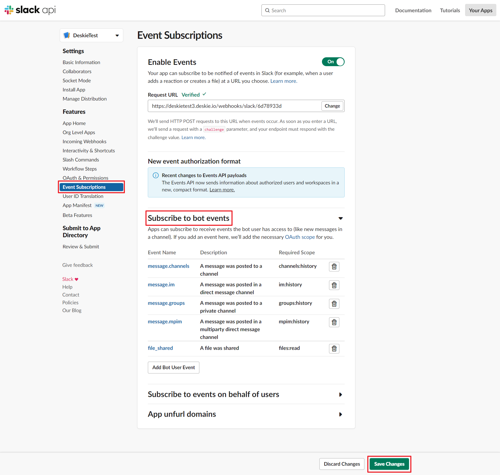Open Basic Information settings
This screenshot has height=475, width=500.
pos(81,62)
